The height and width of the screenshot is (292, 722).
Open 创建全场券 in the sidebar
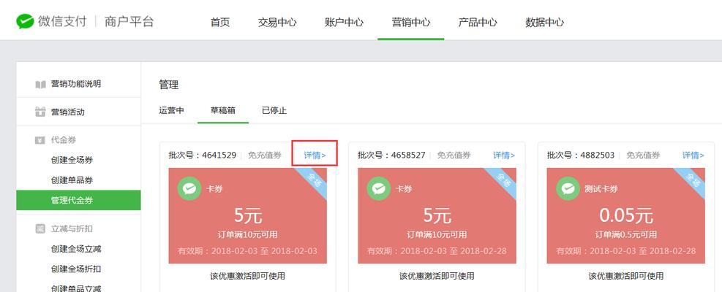coord(72,160)
